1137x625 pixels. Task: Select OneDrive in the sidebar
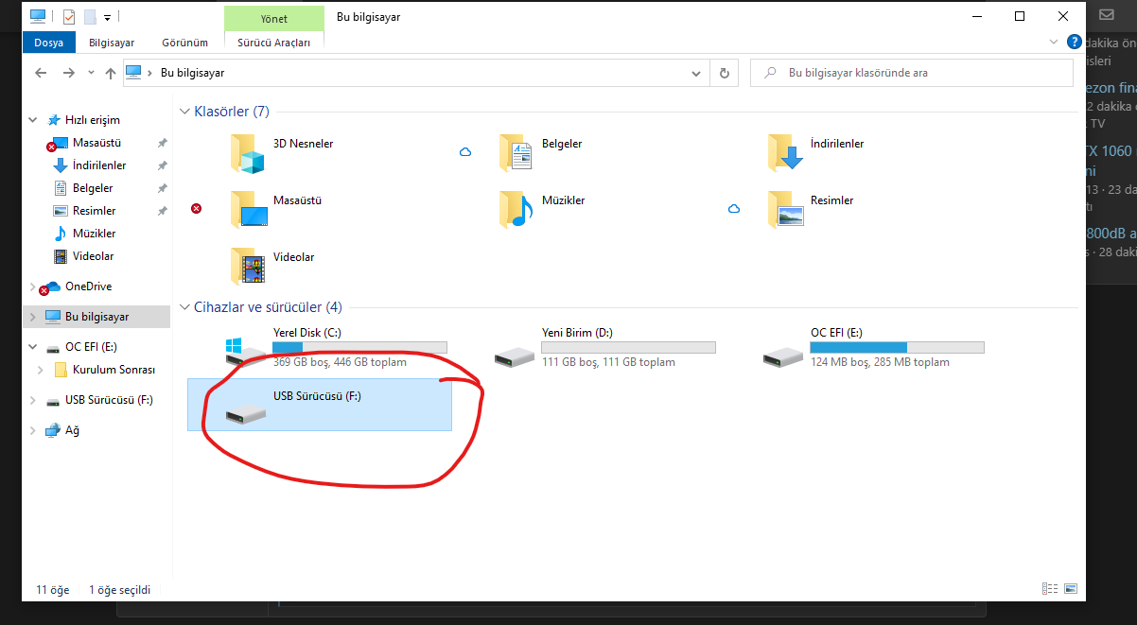[88, 286]
